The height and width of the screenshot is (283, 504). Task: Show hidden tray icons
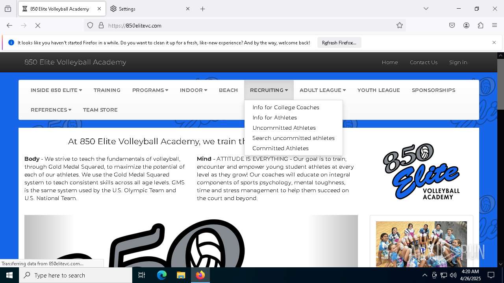[x=424, y=275]
